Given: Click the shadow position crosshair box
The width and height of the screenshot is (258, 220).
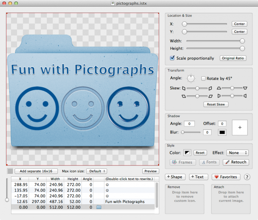Looking at the screenshot, I should [240, 127].
